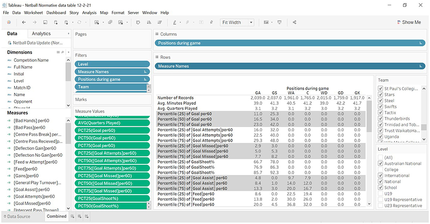Screen dimensions: 430x224
Task: Click the Share workbook icon
Action: tap(294, 23)
